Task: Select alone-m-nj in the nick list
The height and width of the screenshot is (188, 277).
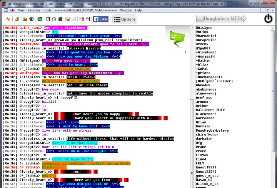Action: pyautogui.click(x=206, y=93)
